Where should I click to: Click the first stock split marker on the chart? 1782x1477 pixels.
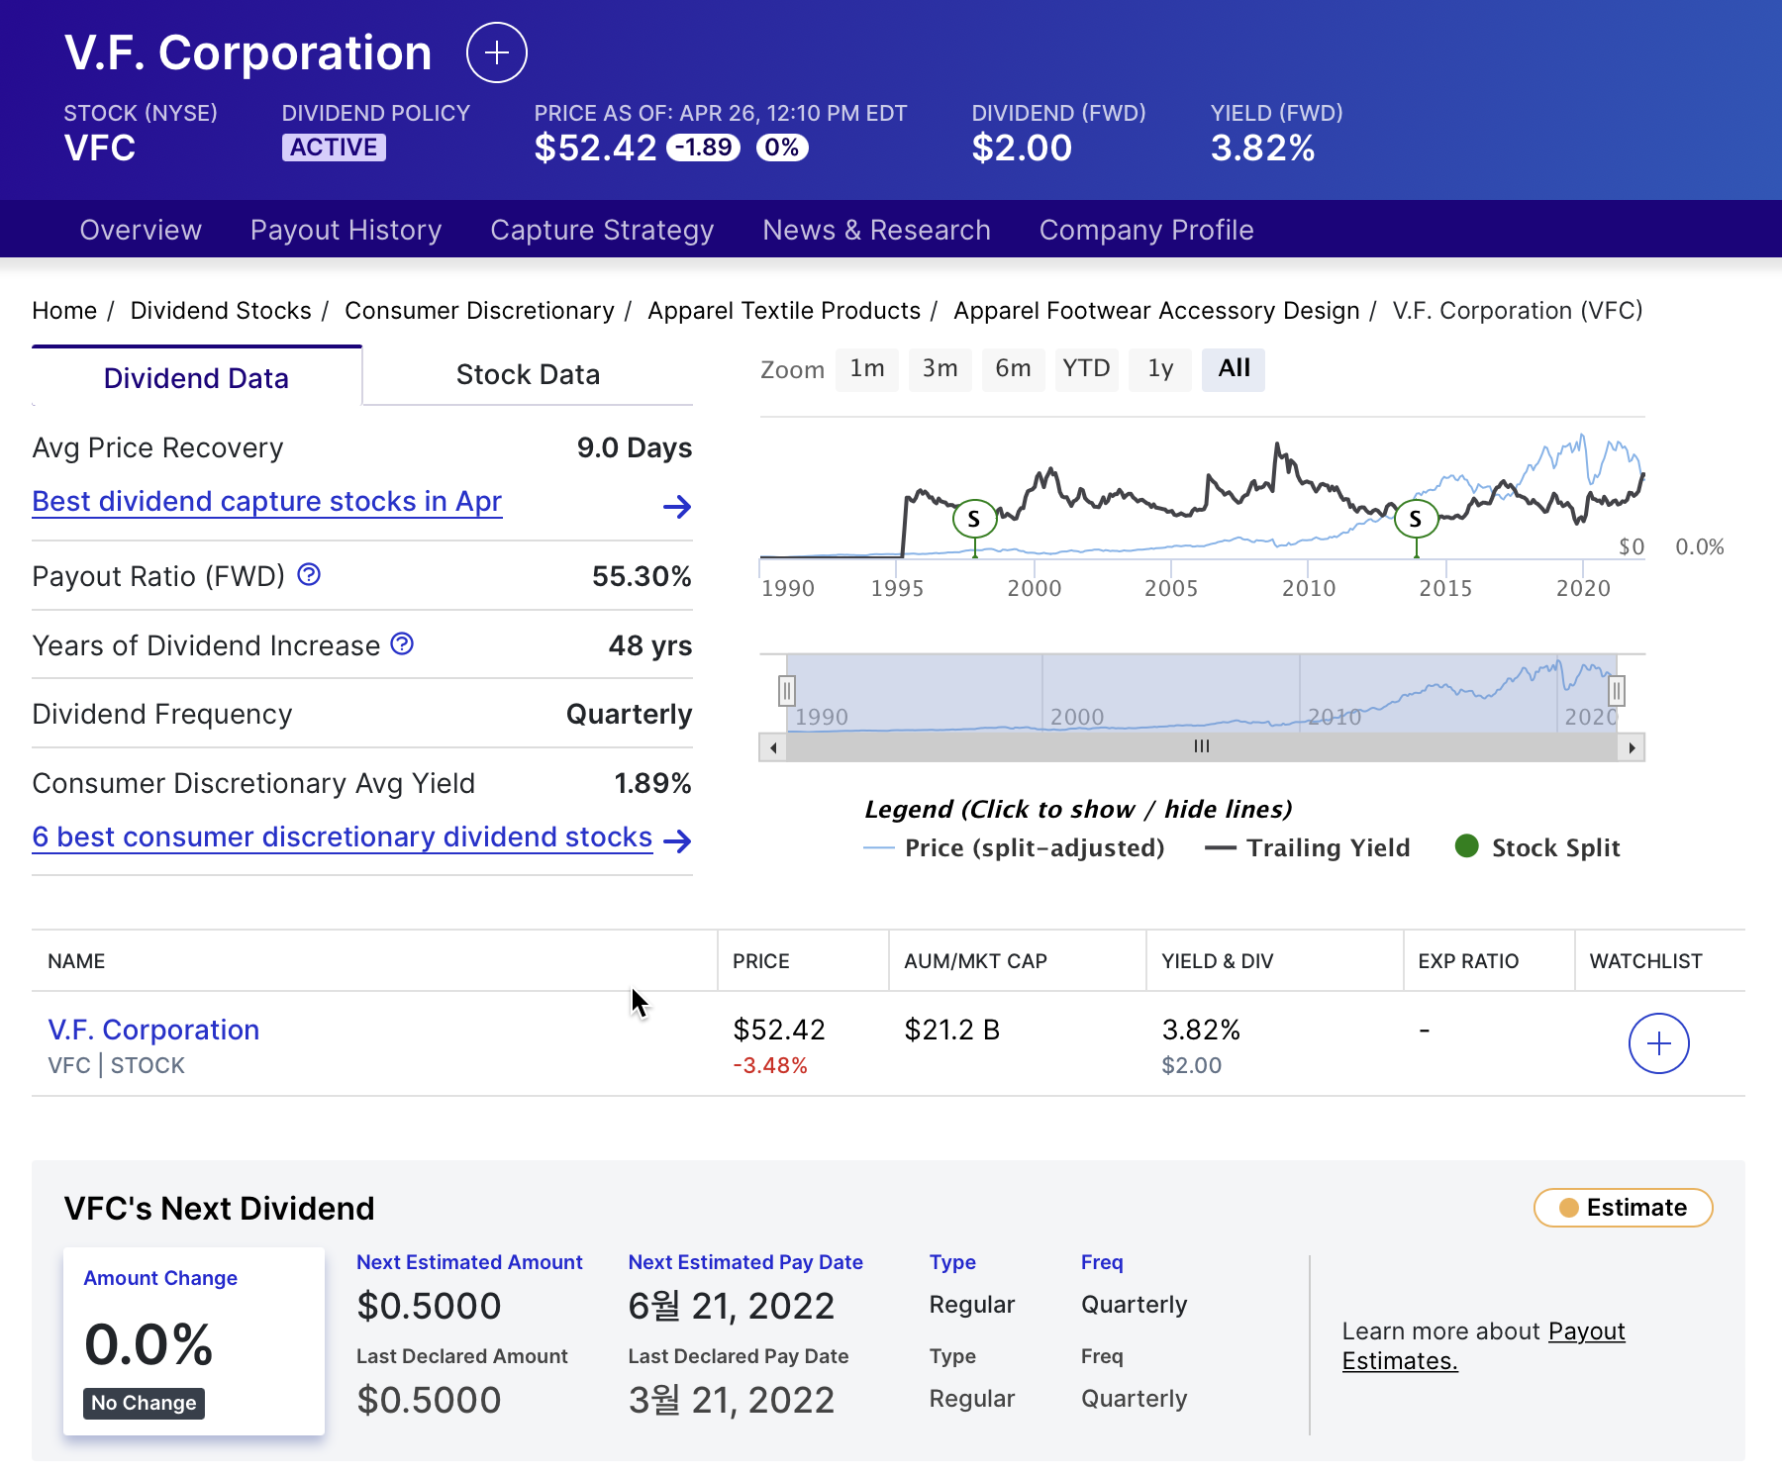[x=974, y=517]
